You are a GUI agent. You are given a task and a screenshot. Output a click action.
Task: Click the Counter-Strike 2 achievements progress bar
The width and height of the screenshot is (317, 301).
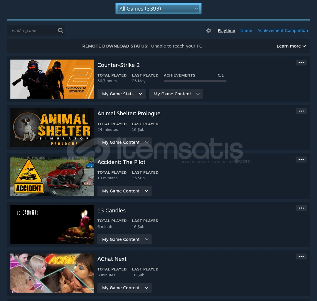click(195, 81)
